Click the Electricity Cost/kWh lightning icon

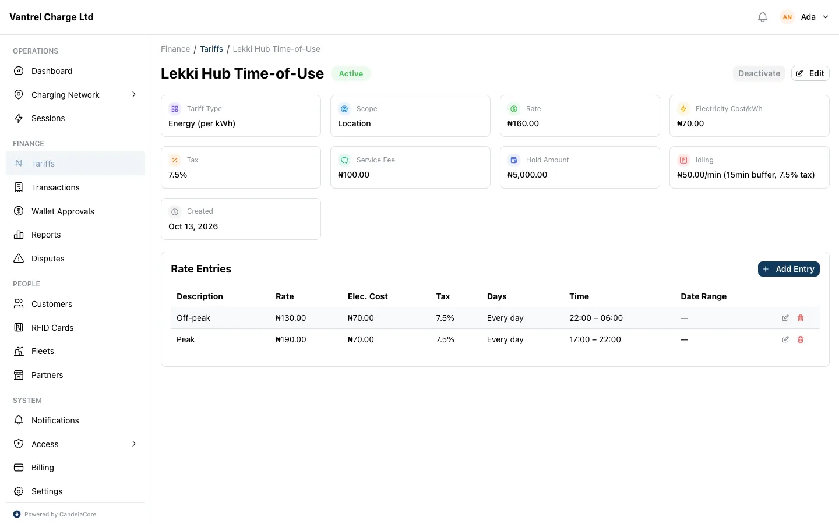pyautogui.click(x=683, y=109)
